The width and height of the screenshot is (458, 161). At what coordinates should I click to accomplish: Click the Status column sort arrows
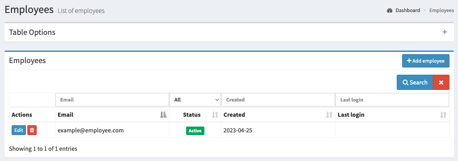point(215,115)
